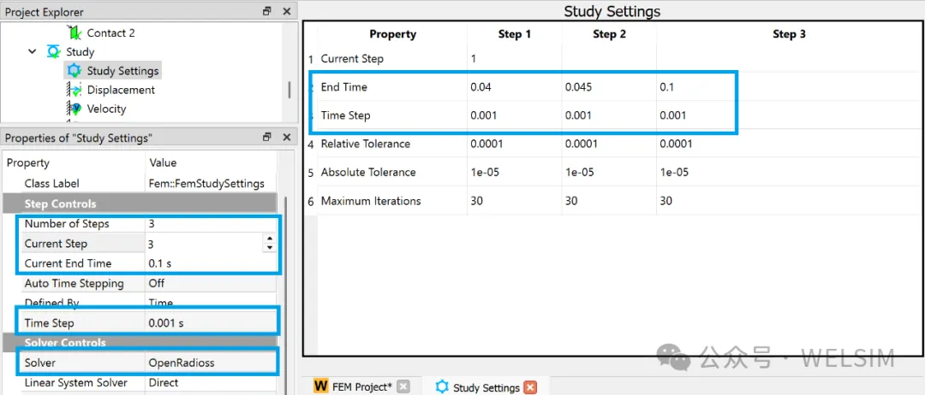Click the Maximum Iterations row label
Viewport: 925px width, 395px height.
371,201
